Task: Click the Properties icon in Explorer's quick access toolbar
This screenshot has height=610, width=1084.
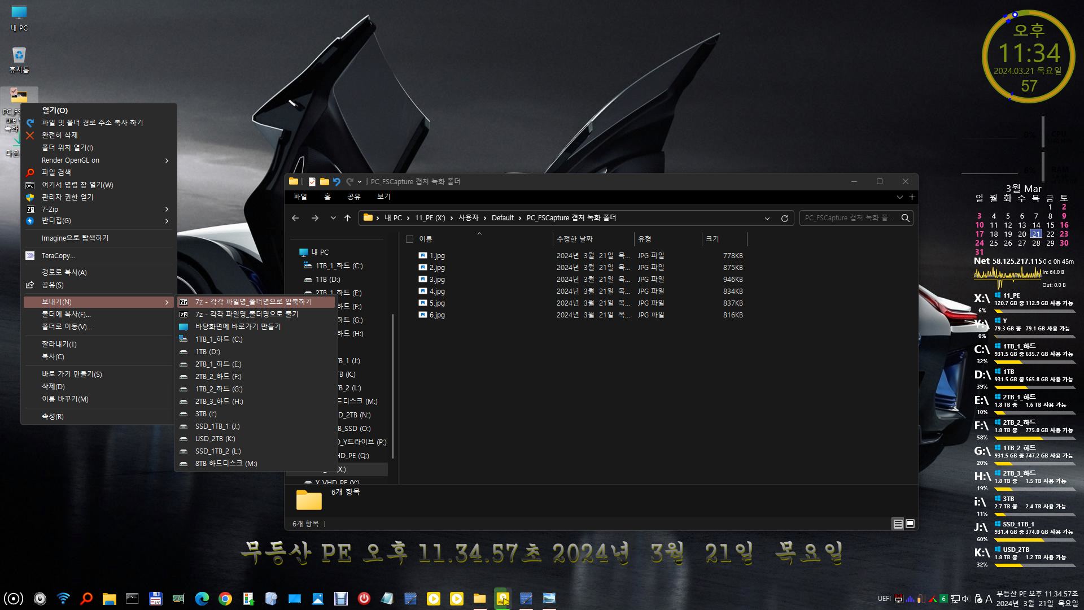Action: (312, 182)
